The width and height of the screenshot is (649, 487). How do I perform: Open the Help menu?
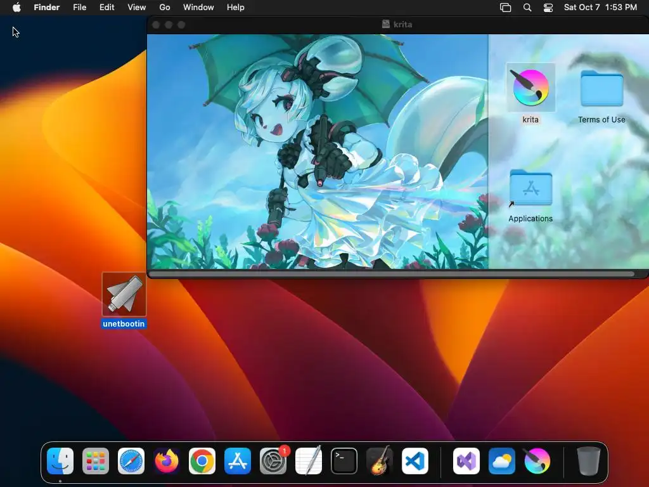pos(236,8)
